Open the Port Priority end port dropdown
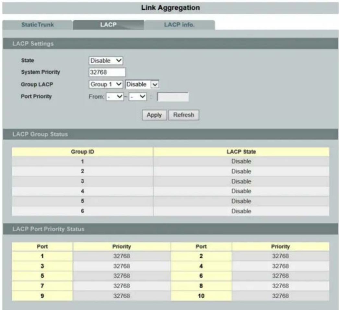The image size is (339, 310). click(138, 97)
